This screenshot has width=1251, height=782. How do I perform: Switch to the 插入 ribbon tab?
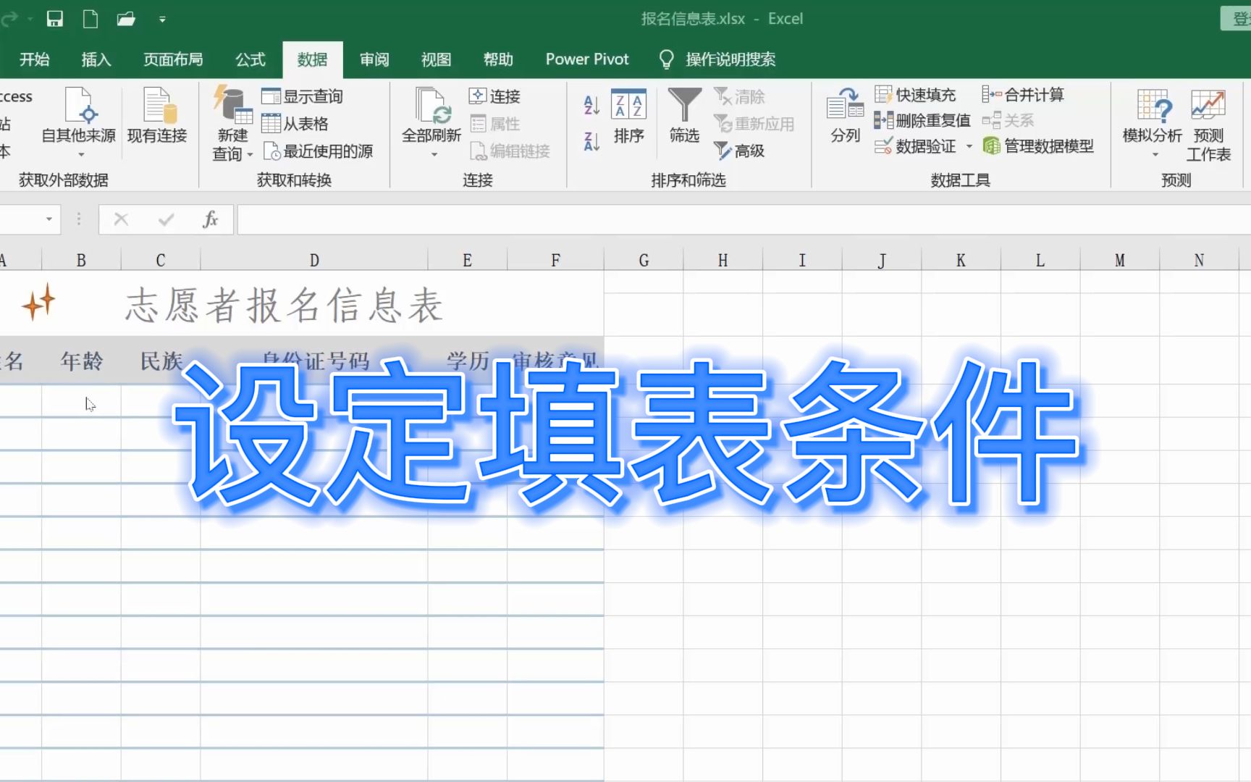pyautogui.click(x=96, y=59)
